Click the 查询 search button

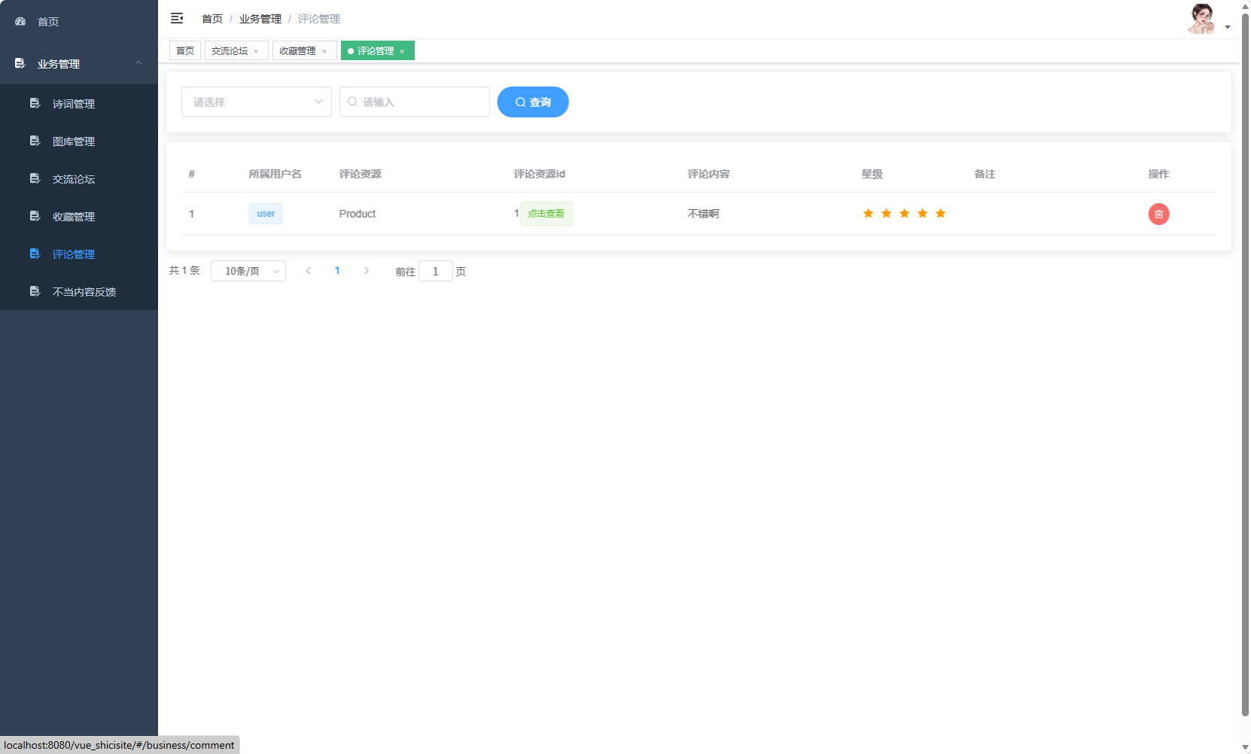pos(533,102)
